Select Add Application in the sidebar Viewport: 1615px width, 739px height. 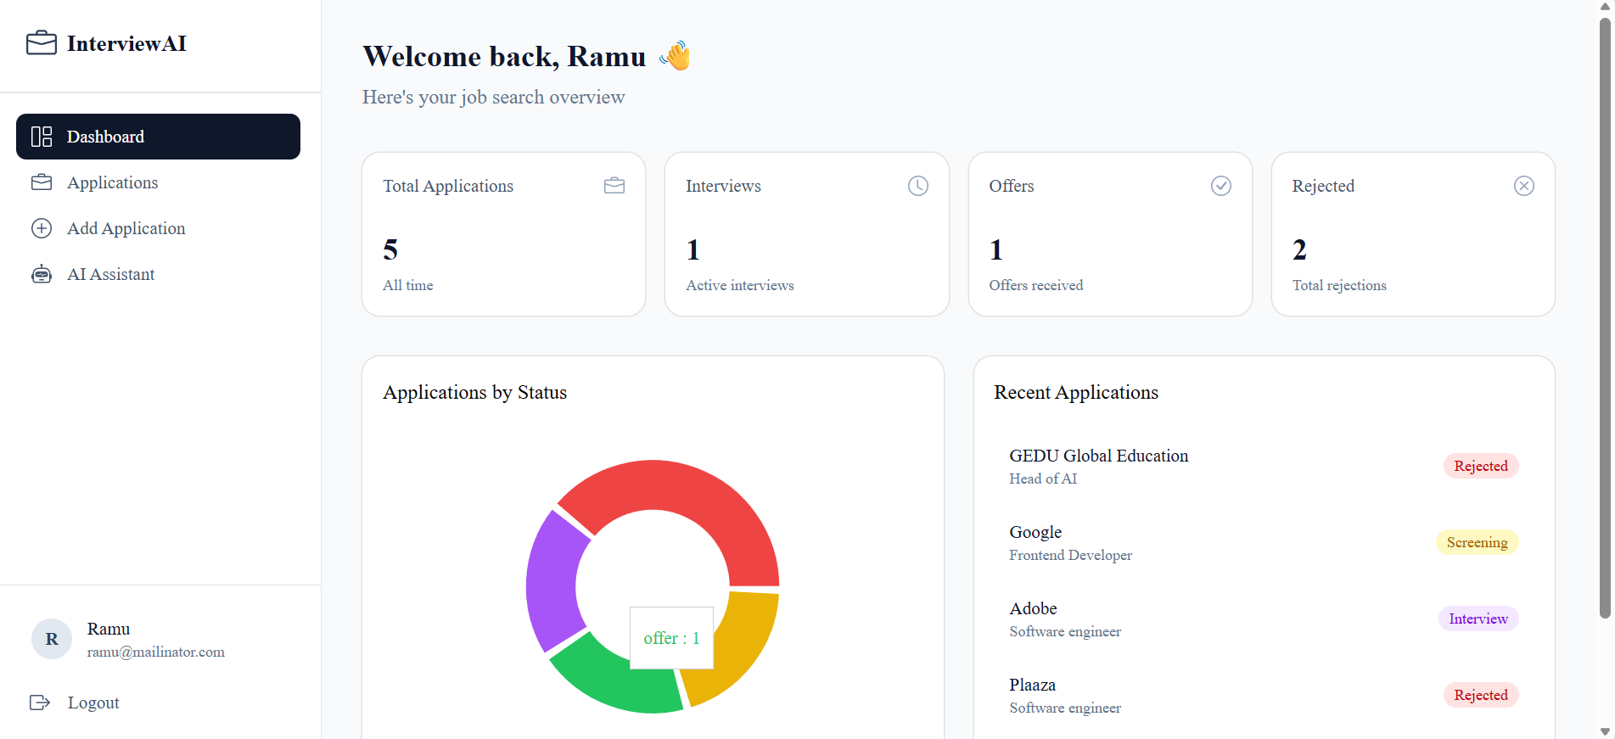158,228
